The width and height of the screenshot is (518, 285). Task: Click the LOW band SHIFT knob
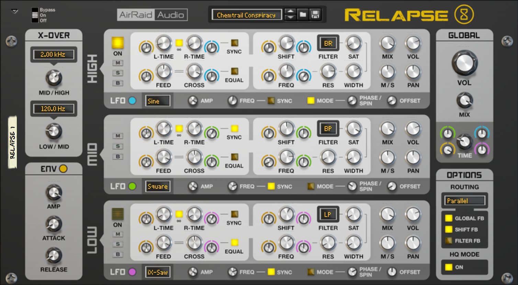click(286, 214)
